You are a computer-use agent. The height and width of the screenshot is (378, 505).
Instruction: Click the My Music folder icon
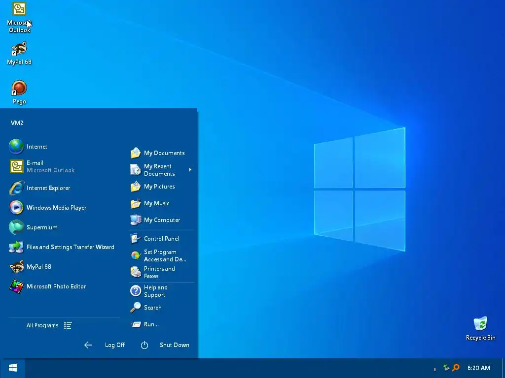click(136, 203)
